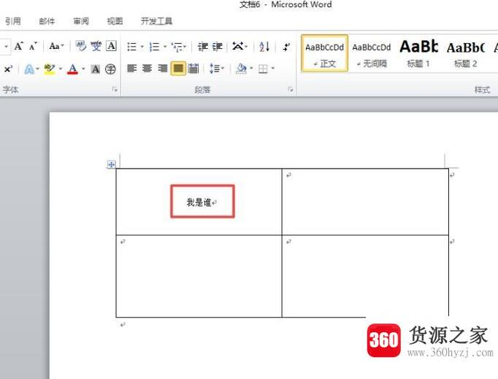Apply multilevel list formatting
Image resolution: width=498 pixels, height=379 pixels.
coord(177,47)
